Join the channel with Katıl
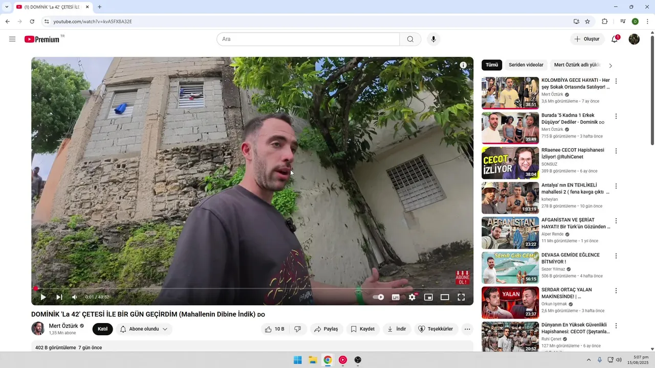 click(x=102, y=329)
